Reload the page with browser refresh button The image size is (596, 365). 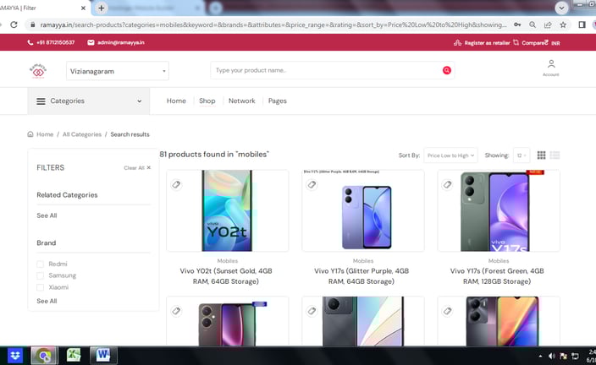click(x=14, y=25)
